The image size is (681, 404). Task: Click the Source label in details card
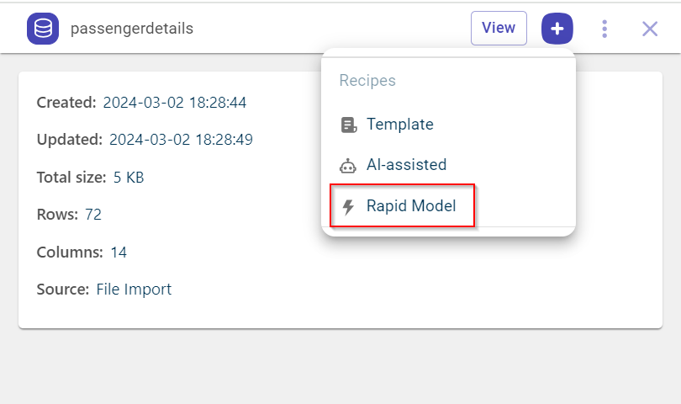pyautogui.click(x=62, y=290)
